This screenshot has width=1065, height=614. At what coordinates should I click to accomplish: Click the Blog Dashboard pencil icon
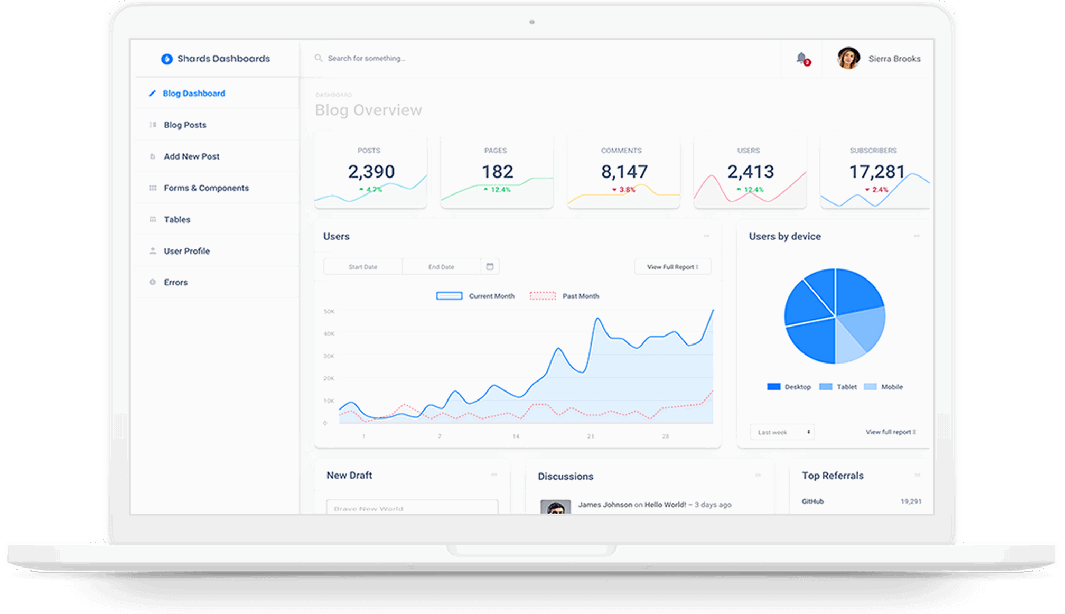coord(152,94)
